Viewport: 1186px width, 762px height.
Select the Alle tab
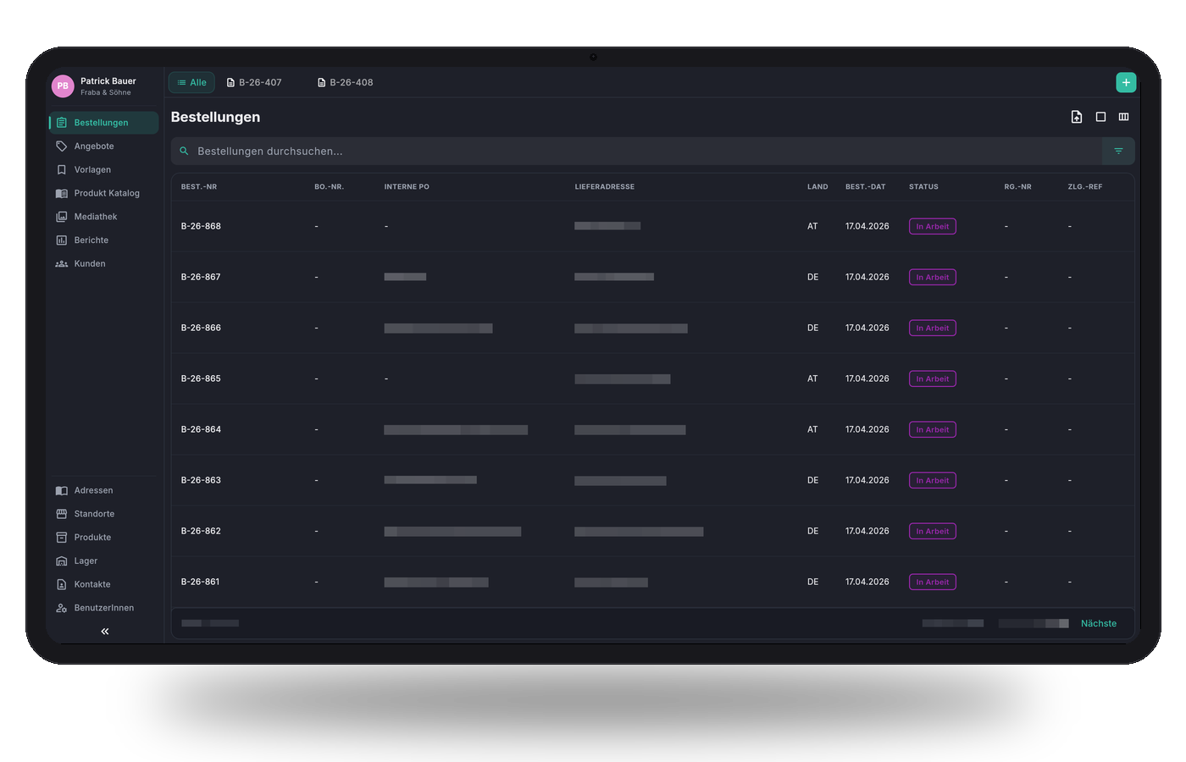pos(192,83)
